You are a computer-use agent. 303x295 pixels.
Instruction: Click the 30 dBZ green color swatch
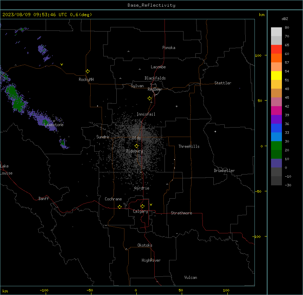click(276, 146)
